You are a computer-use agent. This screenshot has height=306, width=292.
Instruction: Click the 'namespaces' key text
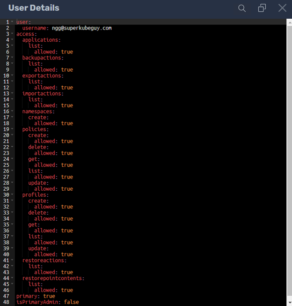pos(37,112)
